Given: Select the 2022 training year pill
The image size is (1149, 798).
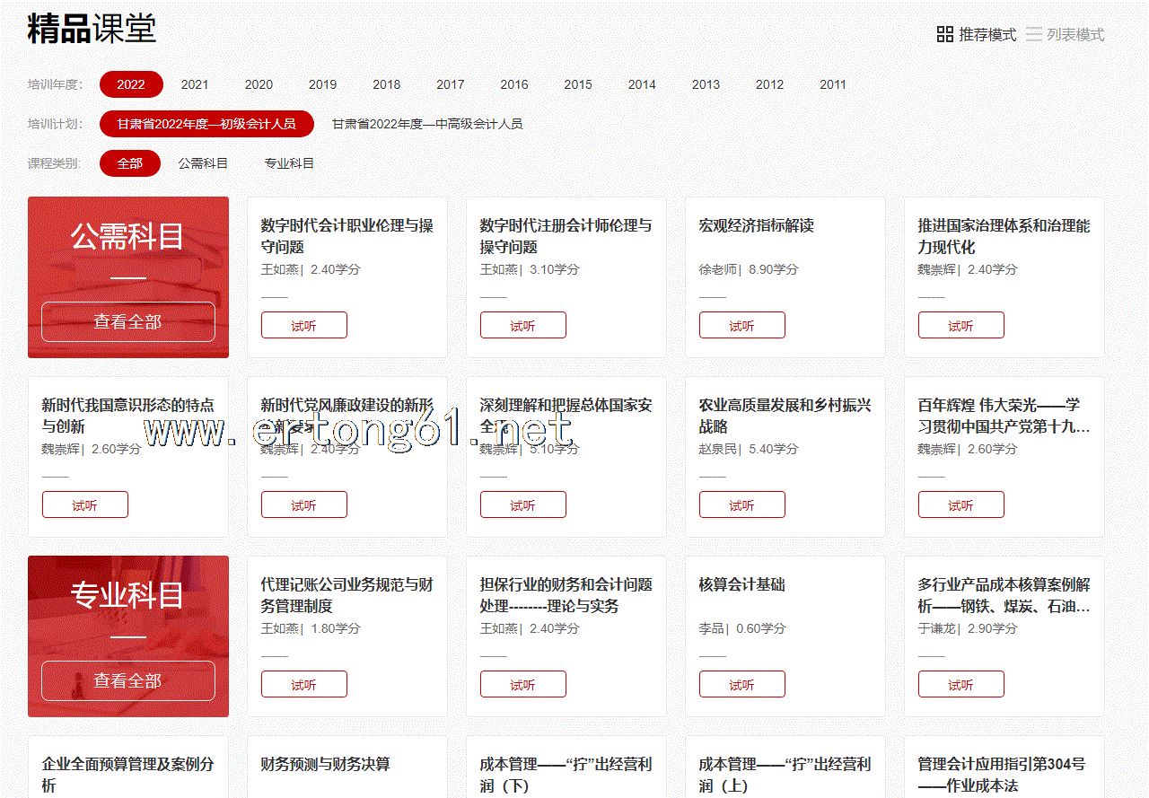Looking at the screenshot, I should (131, 84).
